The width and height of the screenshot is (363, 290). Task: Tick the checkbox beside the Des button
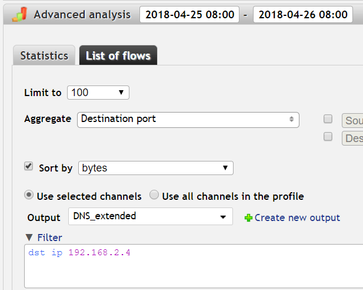pyautogui.click(x=328, y=137)
